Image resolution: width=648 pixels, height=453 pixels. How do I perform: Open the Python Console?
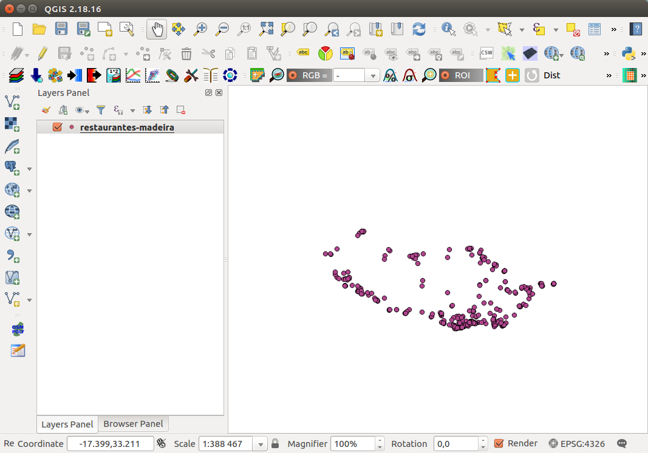tap(629, 53)
